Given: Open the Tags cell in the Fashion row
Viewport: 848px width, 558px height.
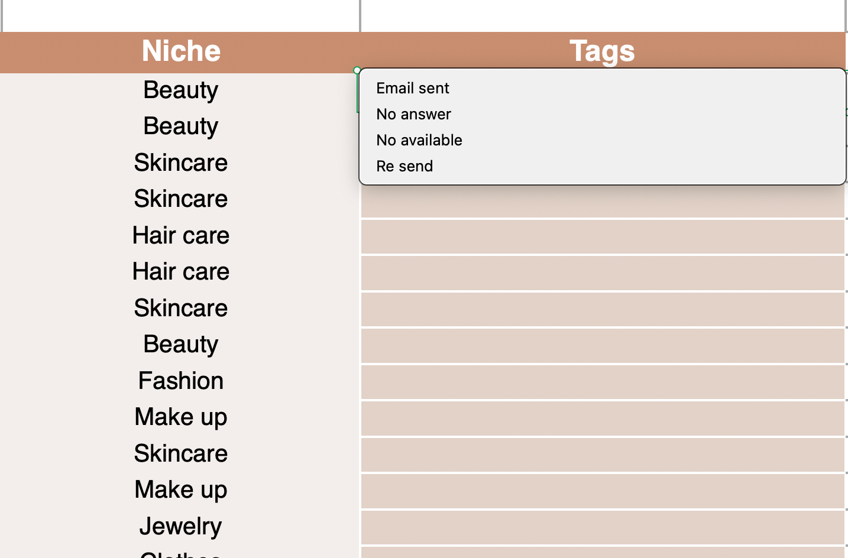Looking at the screenshot, I should point(602,382).
